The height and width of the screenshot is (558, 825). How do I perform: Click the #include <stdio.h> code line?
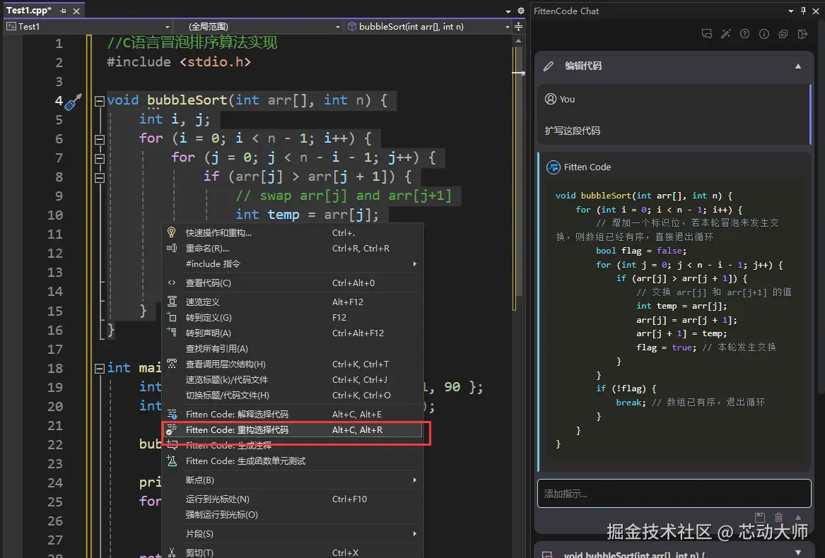(x=178, y=62)
